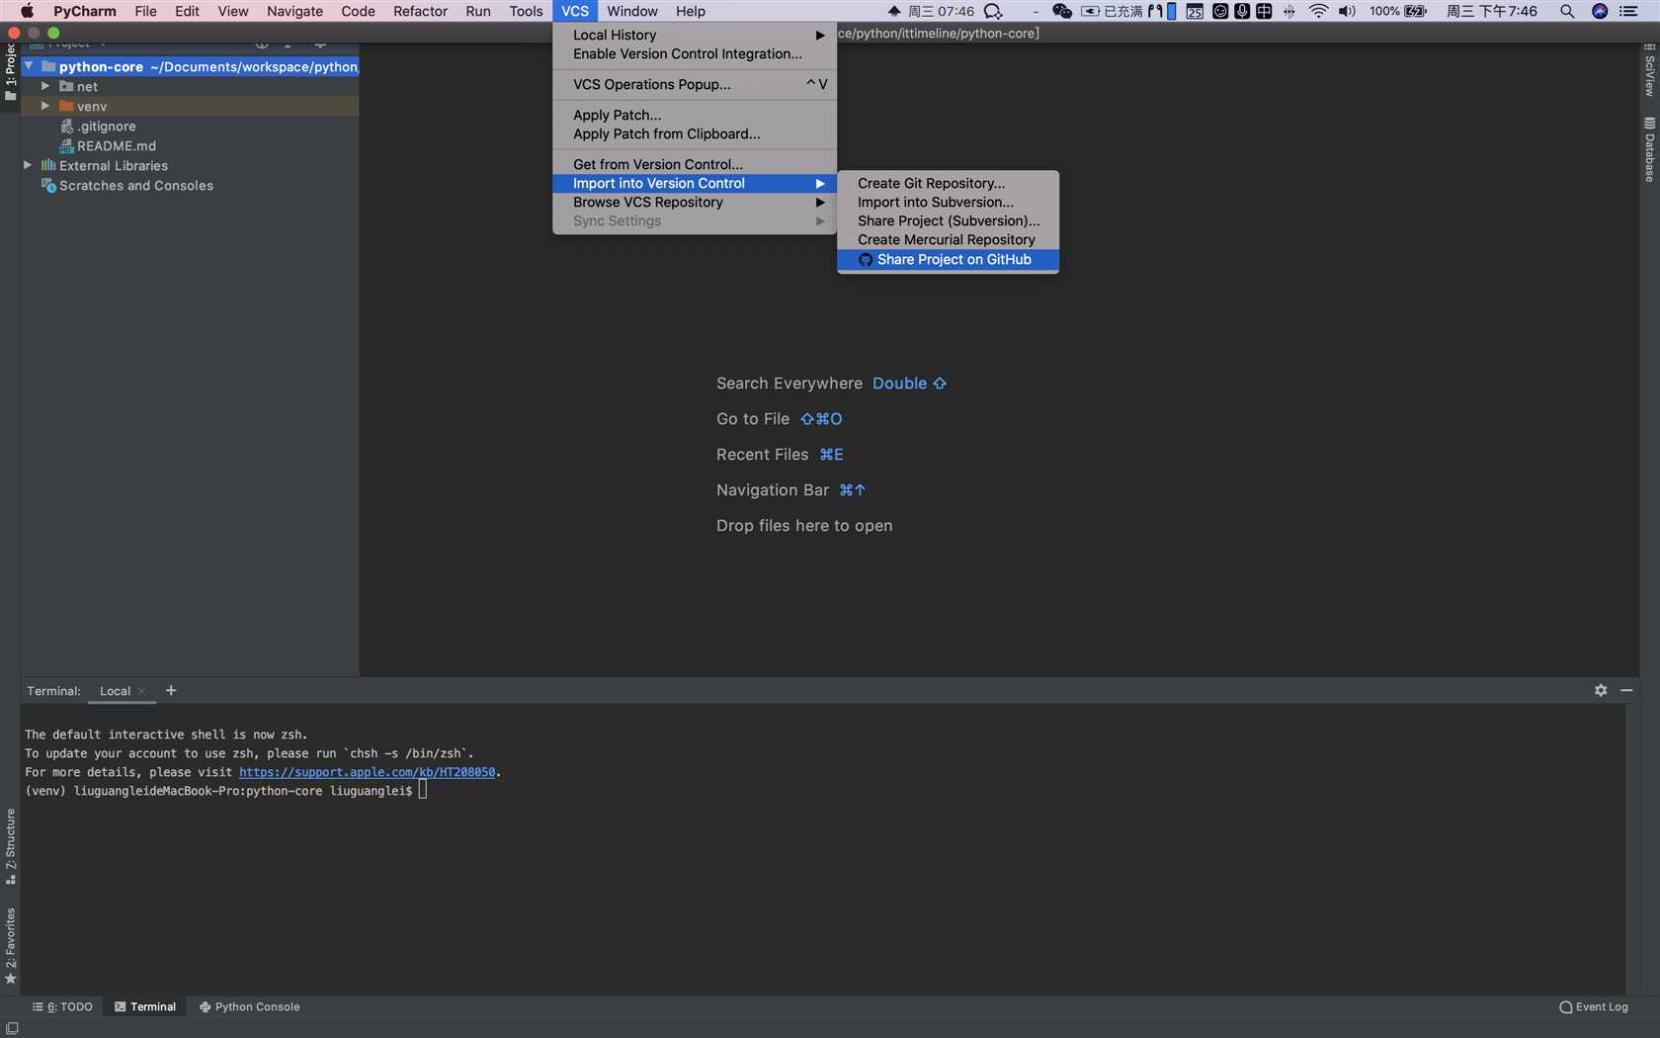Close the Local terminal tab
Screen dimensions: 1660x1038
pyautogui.click(x=141, y=691)
